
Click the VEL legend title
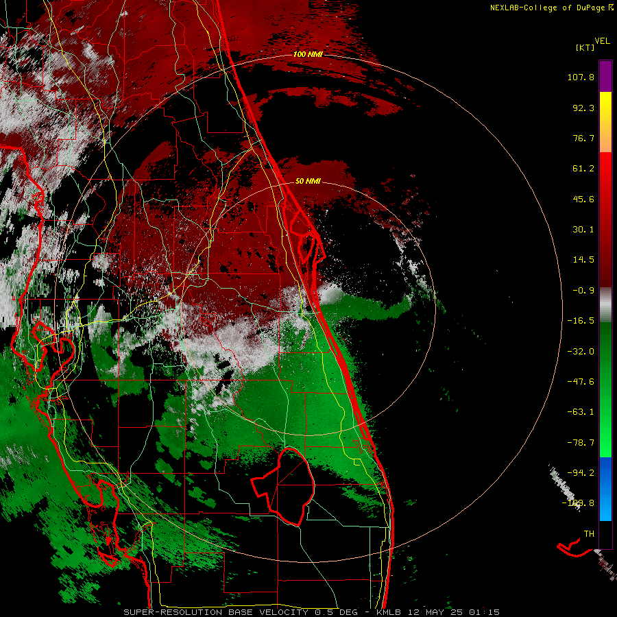(602, 41)
